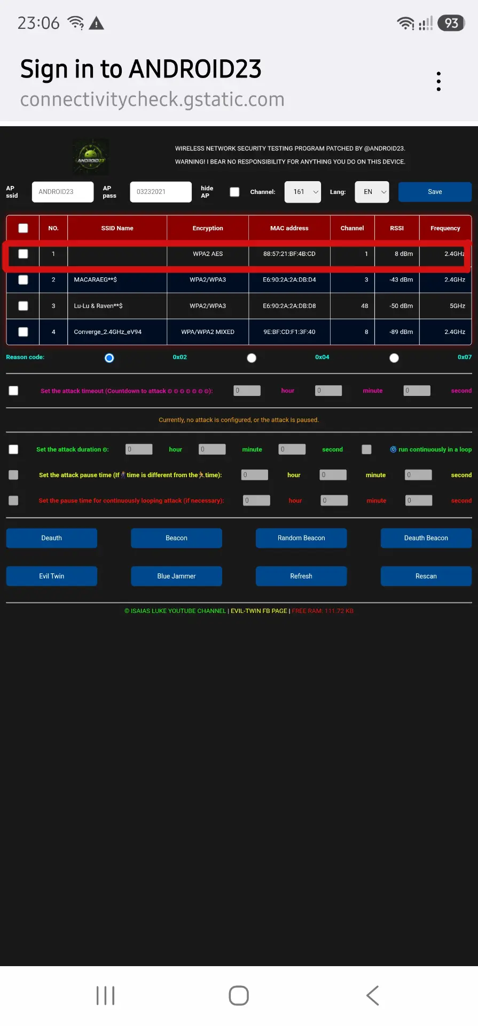
Task: Focus the looping pause time hour field
Action: coord(256,501)
